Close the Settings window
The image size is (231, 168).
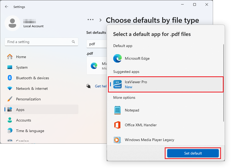[x=207, y=4]
